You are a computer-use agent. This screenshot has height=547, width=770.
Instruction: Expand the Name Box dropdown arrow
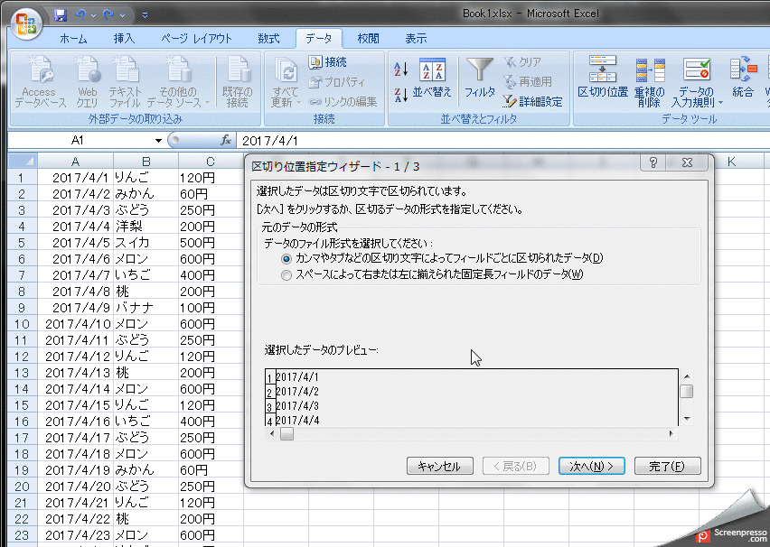[158, 141]
